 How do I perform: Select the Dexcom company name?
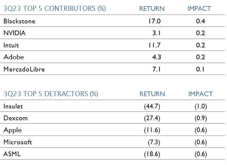(x=15, y=118)
